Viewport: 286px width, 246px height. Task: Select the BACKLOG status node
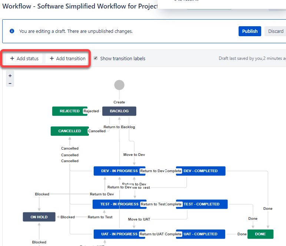(x=119, y=111)
